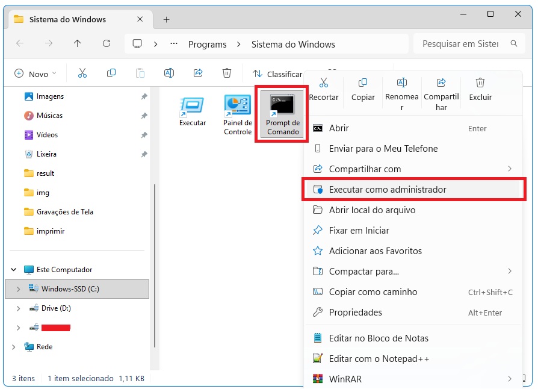The width and height of the screenshot is (538, 389).
Task: Select the Executar shortcut icon
Action: [193, 112]
